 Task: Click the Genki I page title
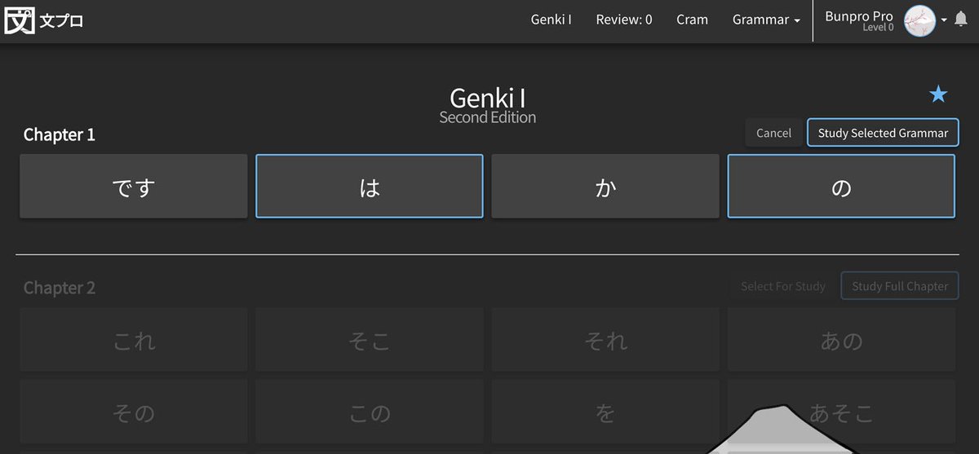coord(488,98)
